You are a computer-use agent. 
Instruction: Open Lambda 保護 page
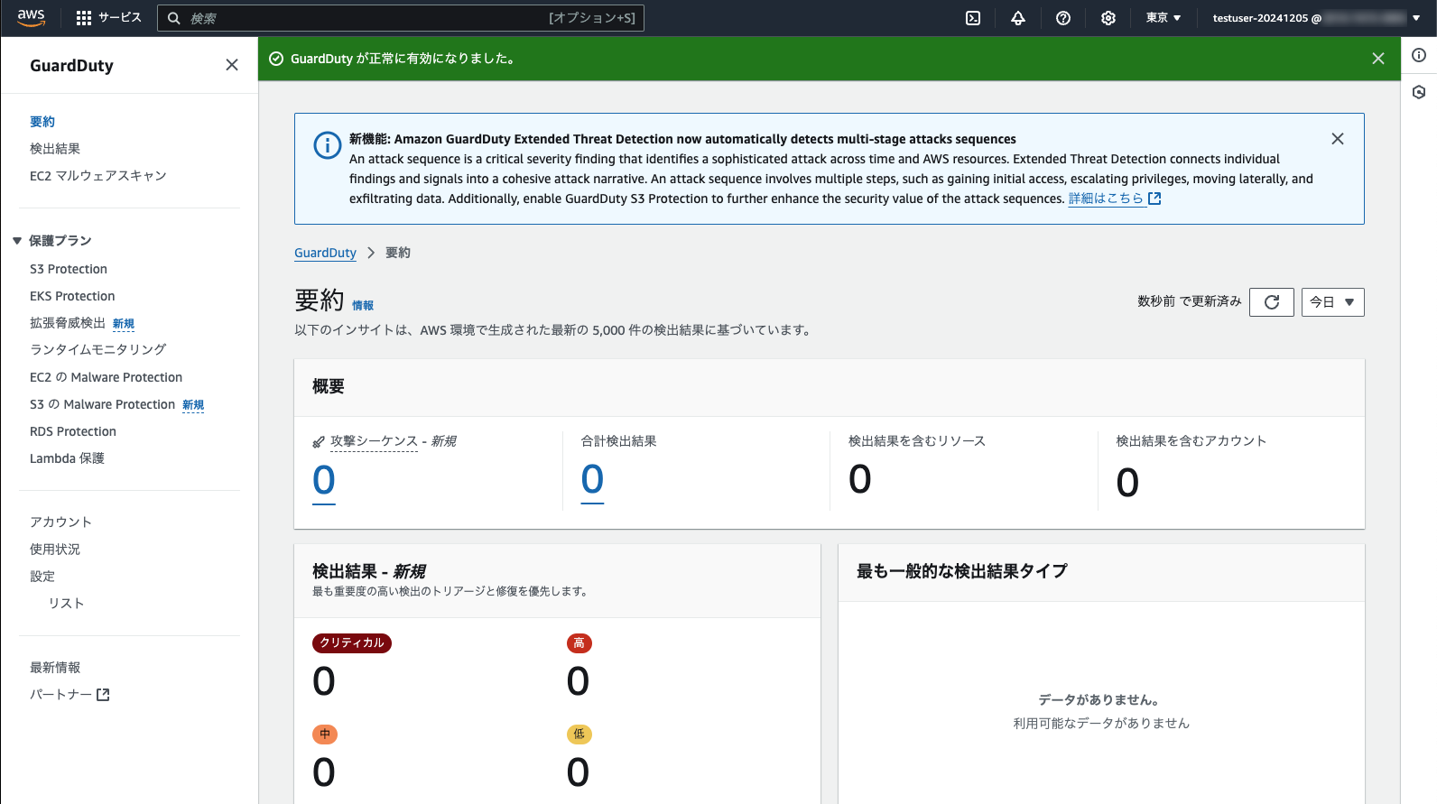tap(67, 458)
